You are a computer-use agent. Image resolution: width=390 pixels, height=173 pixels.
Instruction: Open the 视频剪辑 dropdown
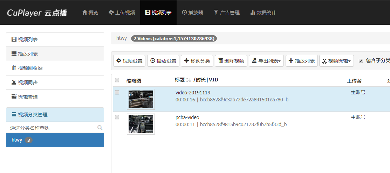(336, 61)
